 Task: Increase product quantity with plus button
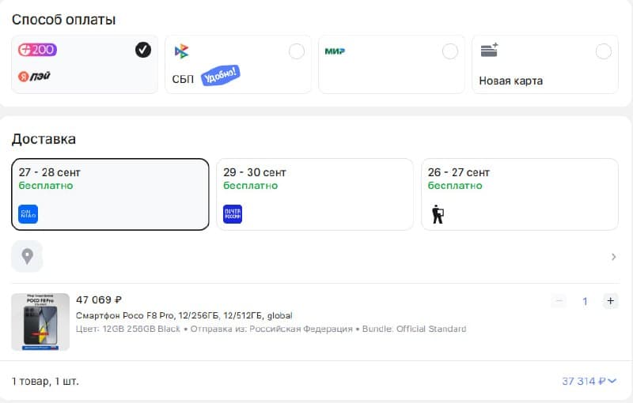(x=610, y=300)
